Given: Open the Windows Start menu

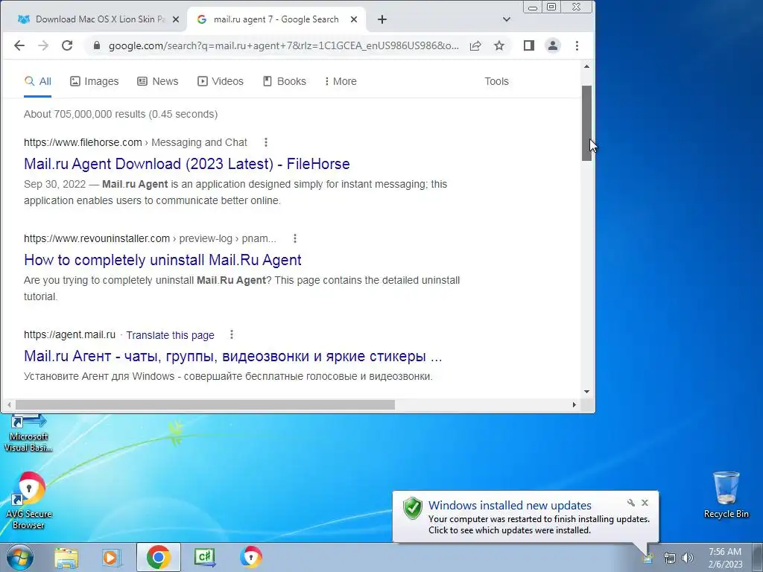Looking at the screenshot, I should click(x=19, y=557).
